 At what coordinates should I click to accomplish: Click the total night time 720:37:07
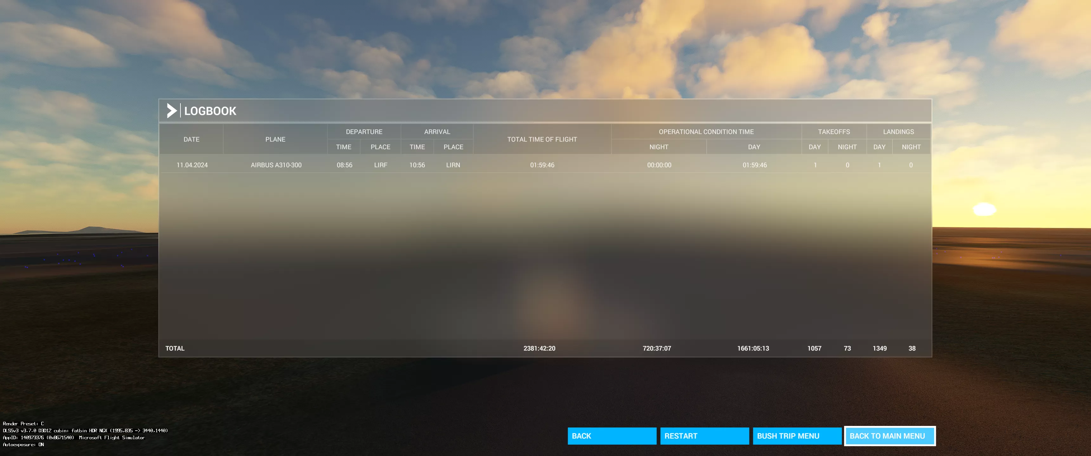click(x=657, y=348)
